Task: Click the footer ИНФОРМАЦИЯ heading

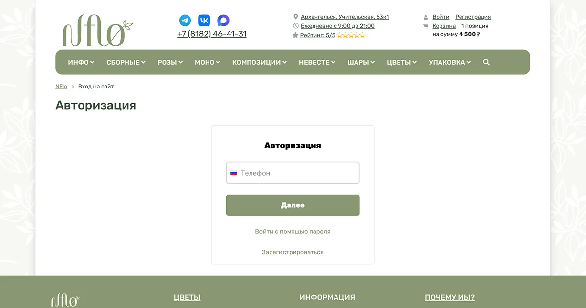Action: click(x=327, y=297)
